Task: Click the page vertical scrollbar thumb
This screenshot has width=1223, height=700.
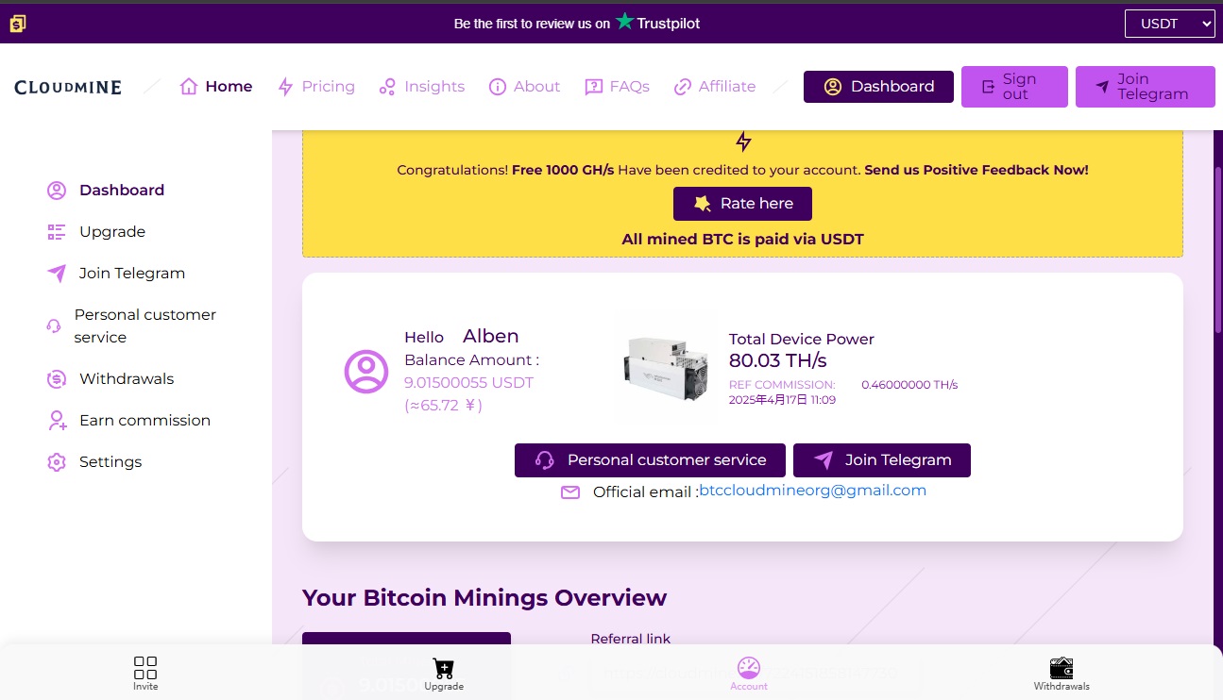Action: [1217, 250]
